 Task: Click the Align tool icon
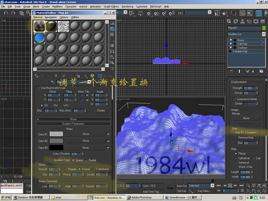[x=225, y=13]
